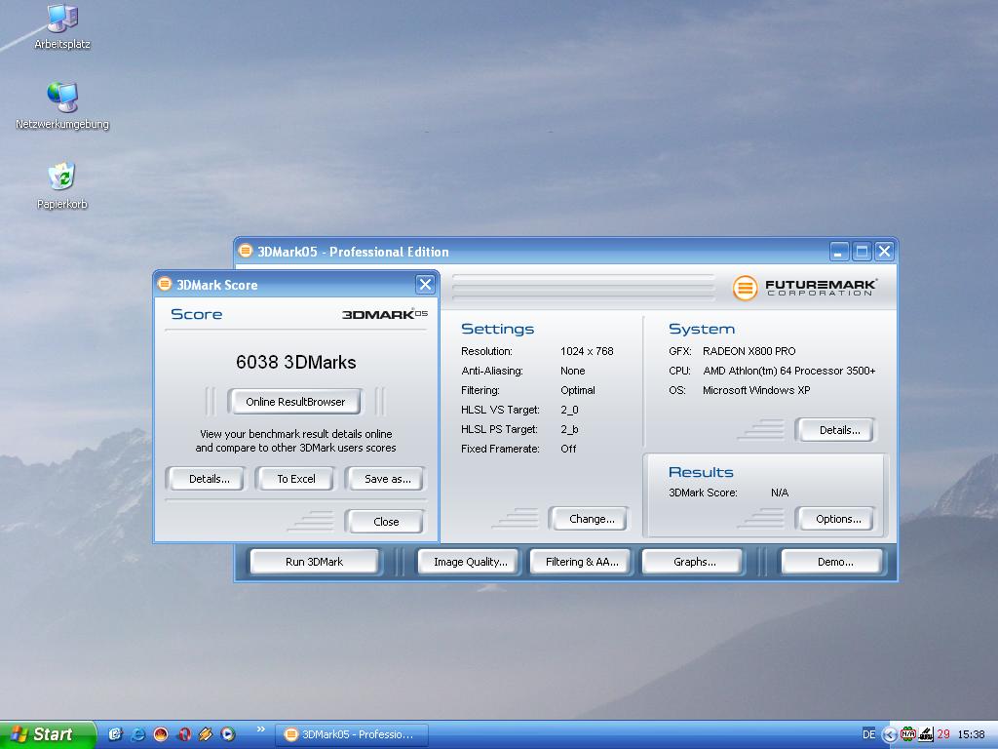This screenshot has height=749, width=998.
Task: Open the Arbeitsplatz desktop icon
Action: (x=62, y=26)
